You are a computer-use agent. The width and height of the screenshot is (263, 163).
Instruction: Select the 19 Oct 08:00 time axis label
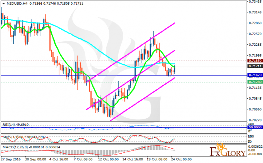click(157, 159)
